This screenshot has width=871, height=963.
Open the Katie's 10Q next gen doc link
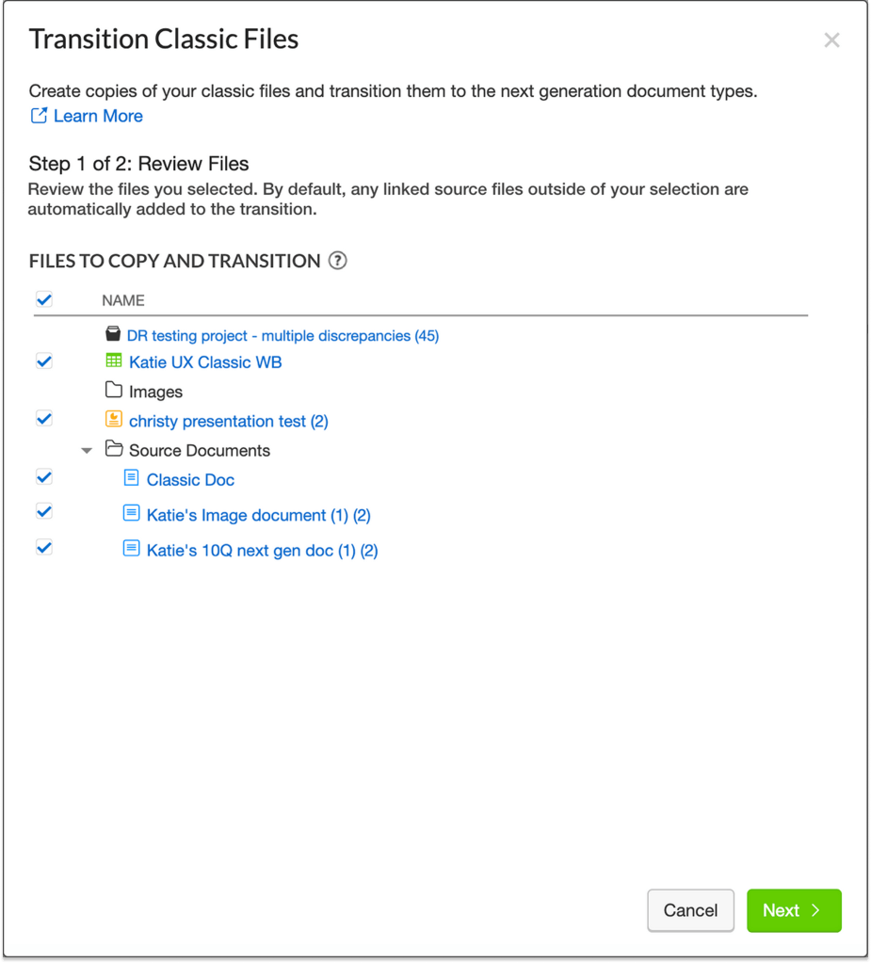click(x=263, y=551)
